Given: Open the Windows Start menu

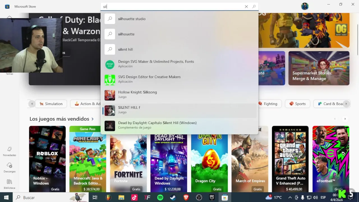Looking at the screenshot, I should 6,198.
